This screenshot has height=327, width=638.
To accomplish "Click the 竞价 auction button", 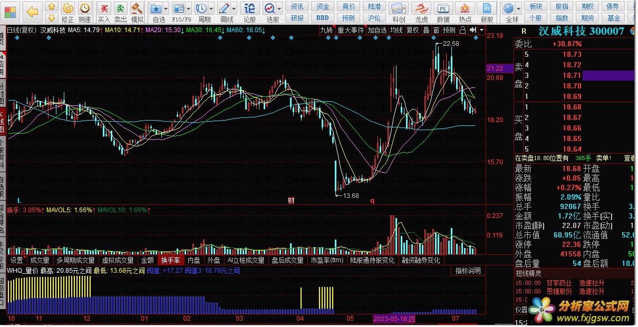I will click(349, 6).
